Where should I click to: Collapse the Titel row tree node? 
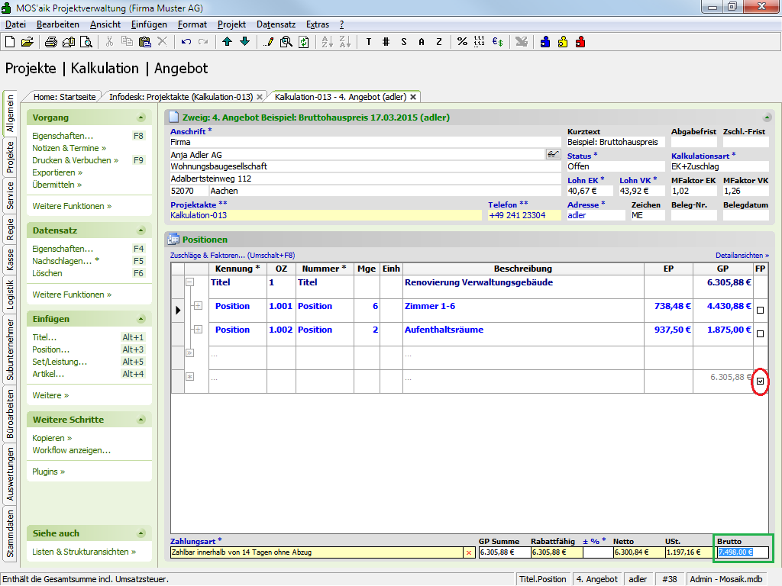pos(190,282)
